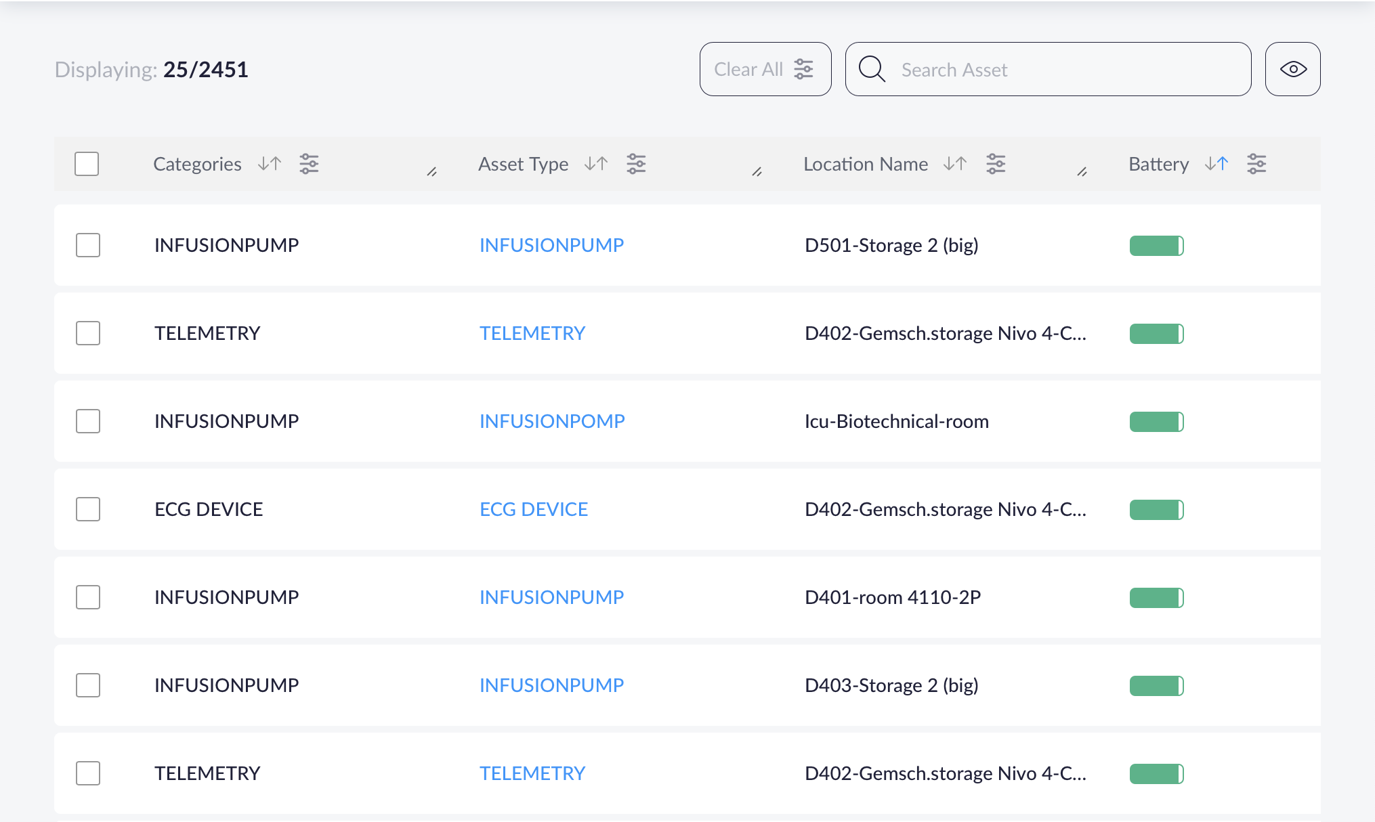Click the 'D501-Storage 2 (big)' location cell
This screenshot has height=822, width=1375.
pyautogui.click(x=891, y=245)
